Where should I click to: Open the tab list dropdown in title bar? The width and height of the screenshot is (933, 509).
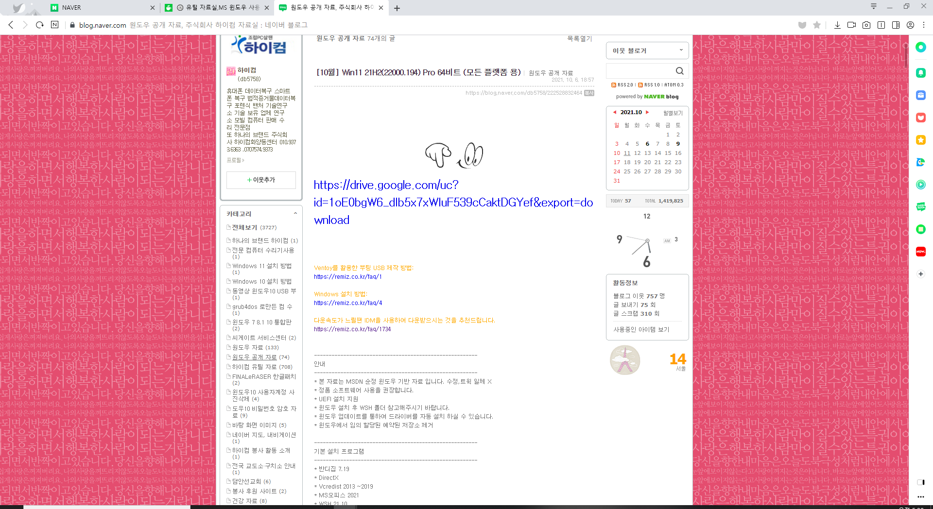pos(873,6)
